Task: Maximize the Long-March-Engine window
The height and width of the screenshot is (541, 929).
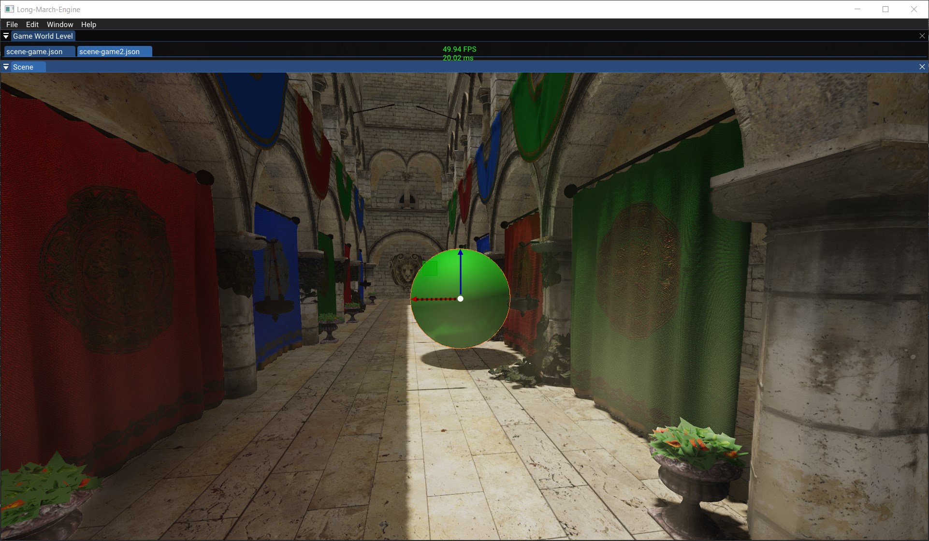Action: (x=885, y=9)
